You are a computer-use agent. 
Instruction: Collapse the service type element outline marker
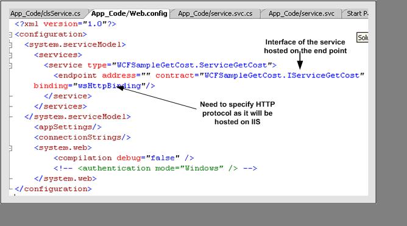click(x=10, y=65)
